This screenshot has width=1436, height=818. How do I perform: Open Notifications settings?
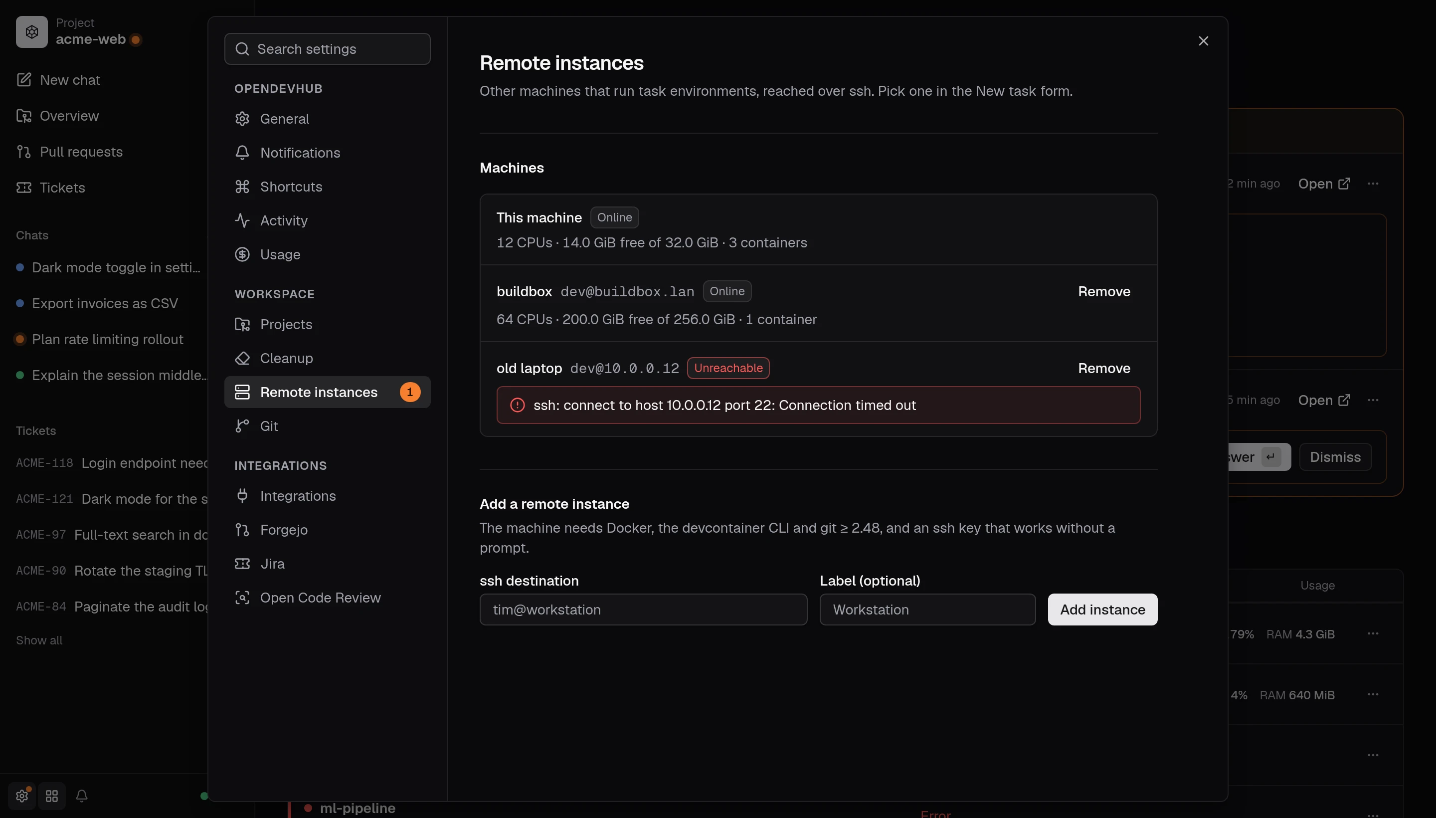tap(327, 153)
